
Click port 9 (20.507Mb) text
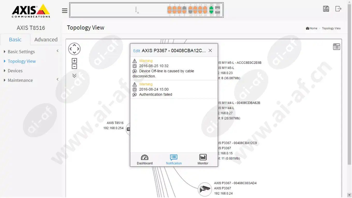229,118
